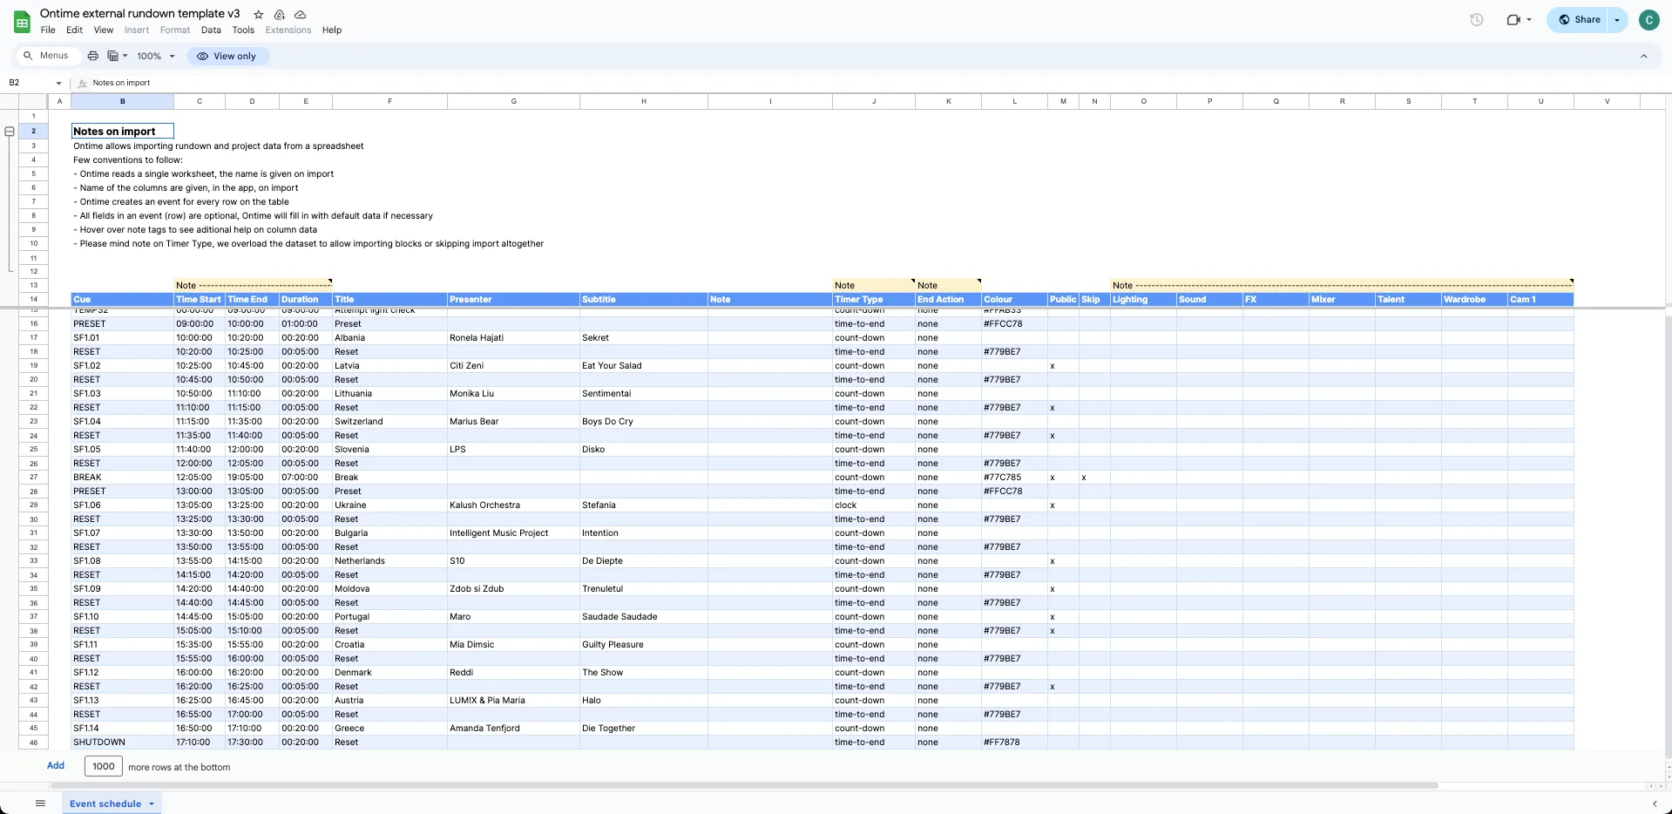Star this spreadsheet
The width and height of the screenshot is (1672, 814).
pyautogui.click(x=258, y=14)
